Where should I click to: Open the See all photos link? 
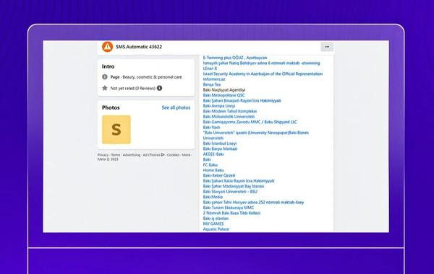point(176,107)
